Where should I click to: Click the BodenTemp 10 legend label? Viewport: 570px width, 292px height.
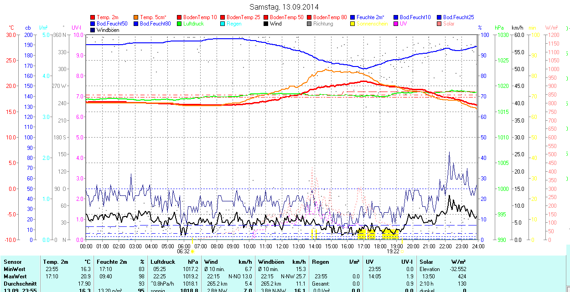pyautogui.click(x=200, y=17)
